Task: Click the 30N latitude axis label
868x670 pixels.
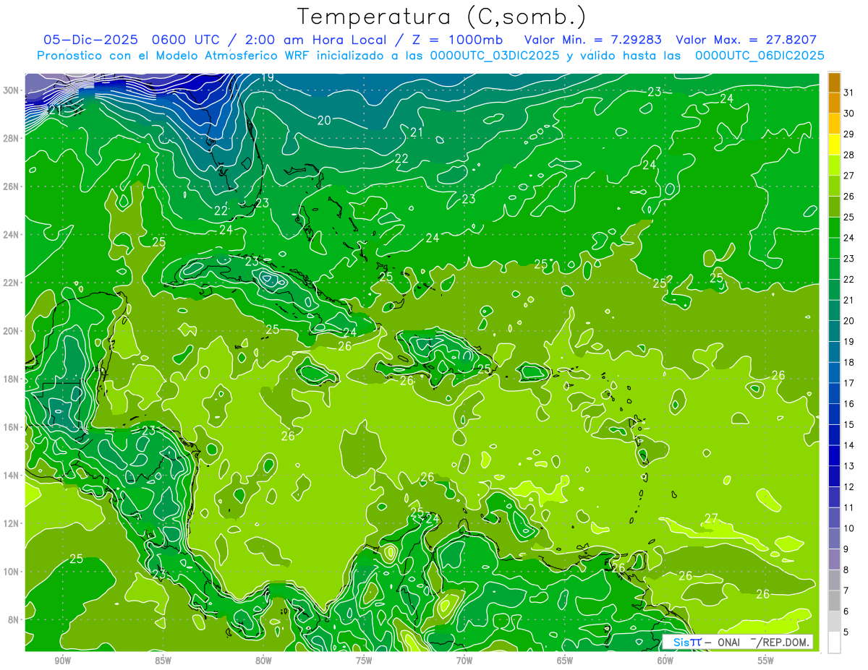Action: click(x=12, y=90)
